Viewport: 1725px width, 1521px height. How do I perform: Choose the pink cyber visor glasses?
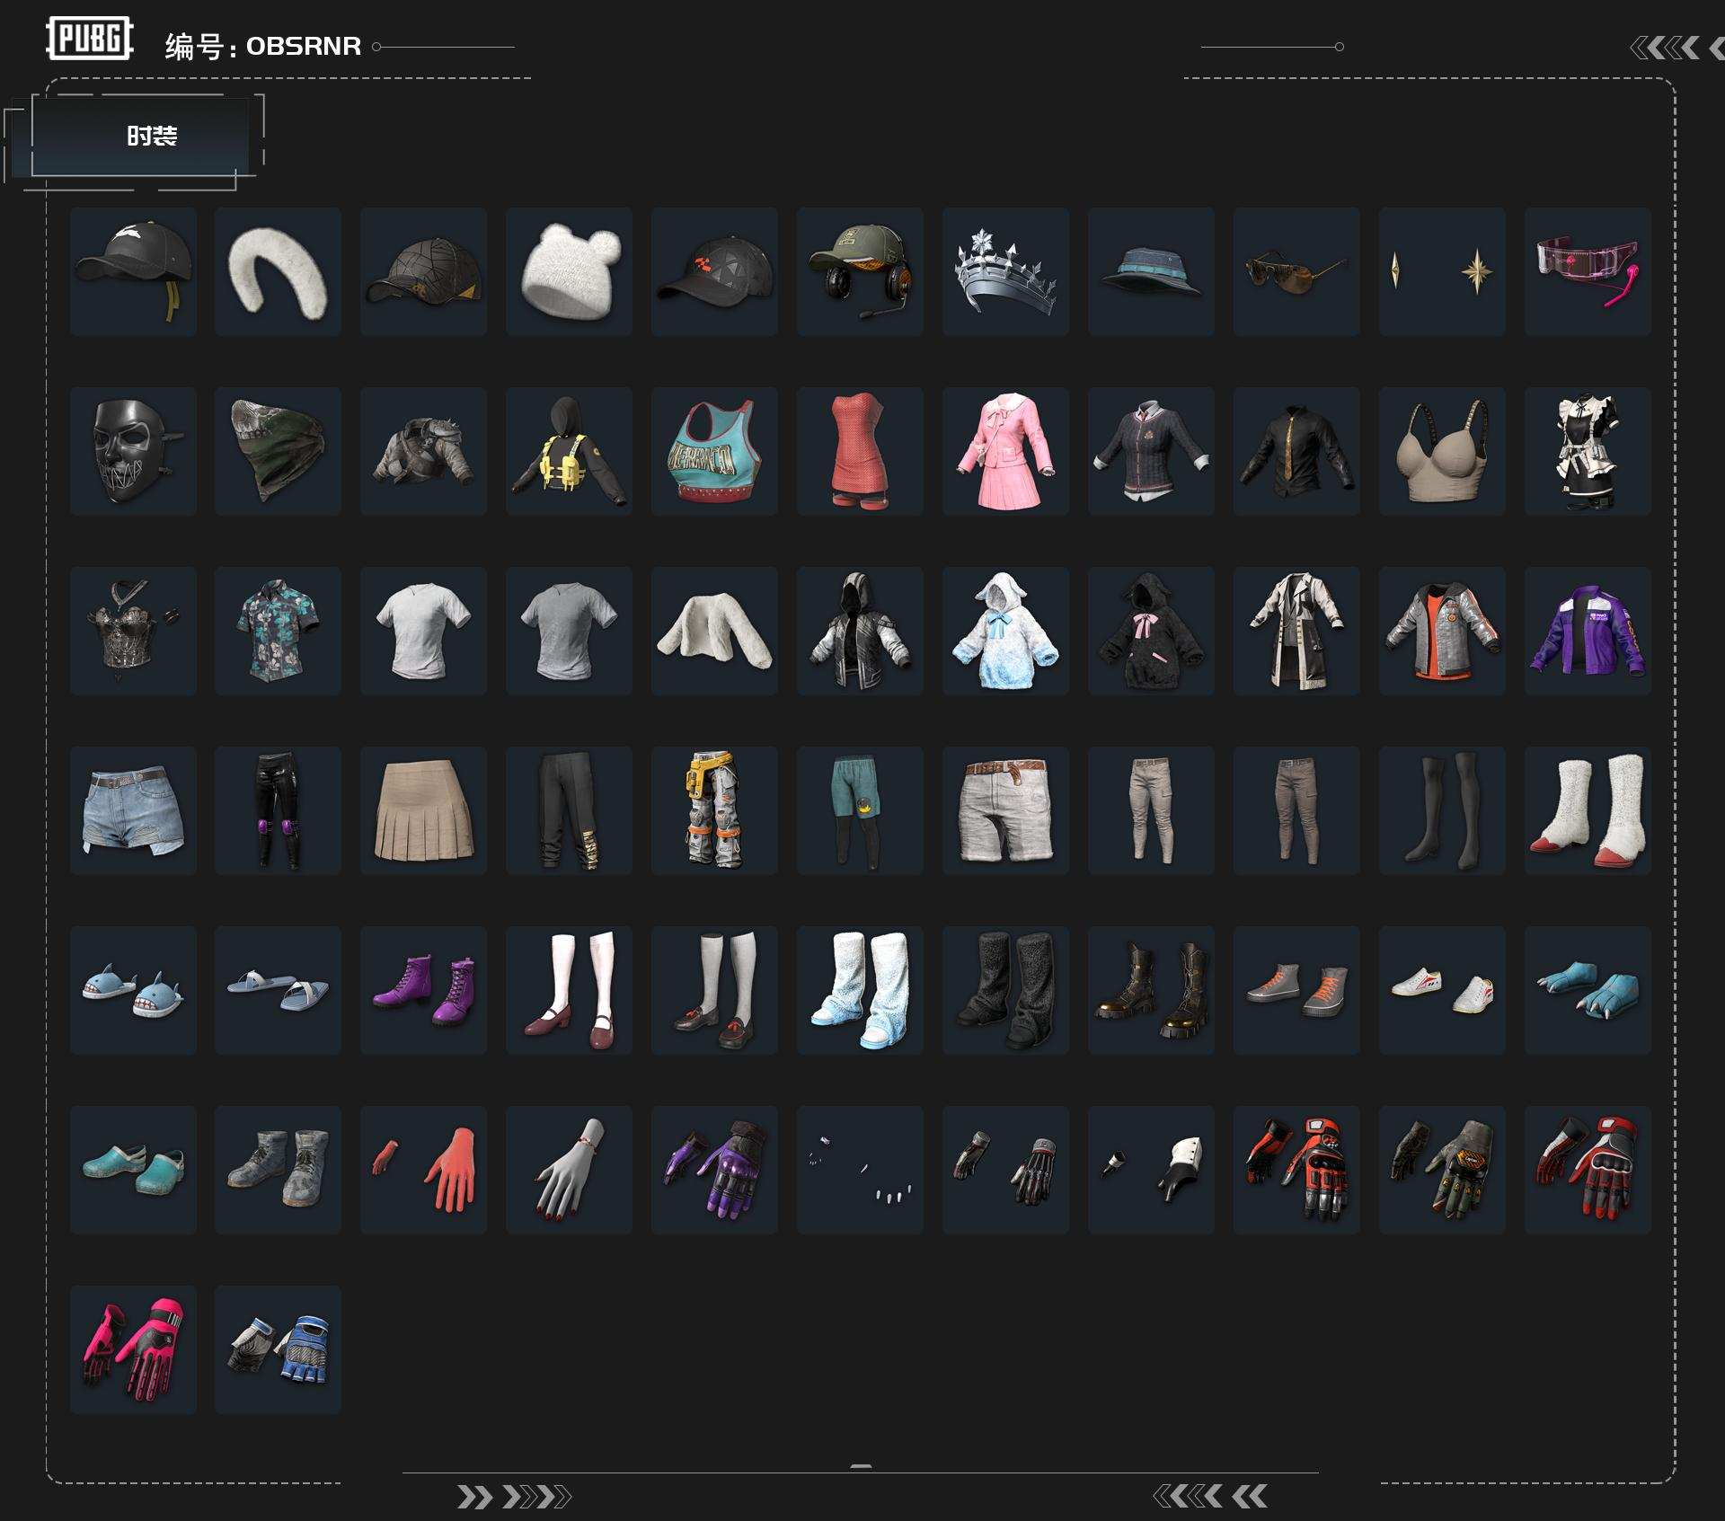pyautogui.click(x=1588, y=271)
